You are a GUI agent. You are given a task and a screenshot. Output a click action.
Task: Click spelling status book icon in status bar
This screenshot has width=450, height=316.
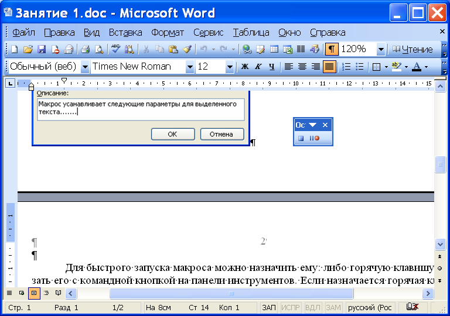[412, 307]
